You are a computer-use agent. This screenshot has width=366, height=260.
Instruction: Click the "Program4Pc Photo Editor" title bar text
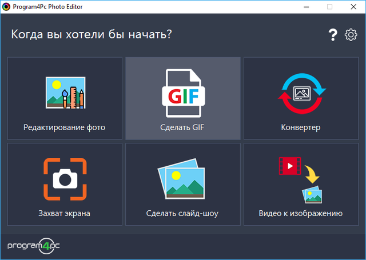(53, 7)
